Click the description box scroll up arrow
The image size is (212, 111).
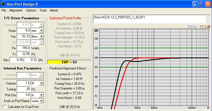208,17
